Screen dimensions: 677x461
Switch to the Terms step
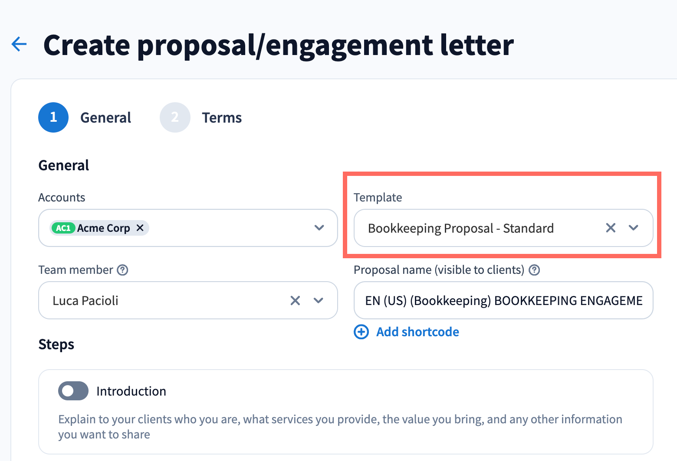[x=222, y=118]
